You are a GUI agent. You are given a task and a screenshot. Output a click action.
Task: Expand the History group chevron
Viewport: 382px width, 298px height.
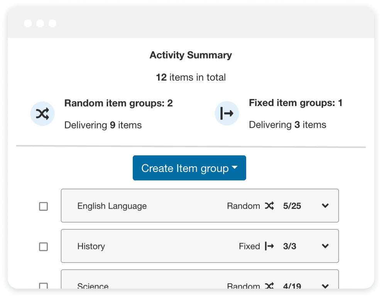325,246
